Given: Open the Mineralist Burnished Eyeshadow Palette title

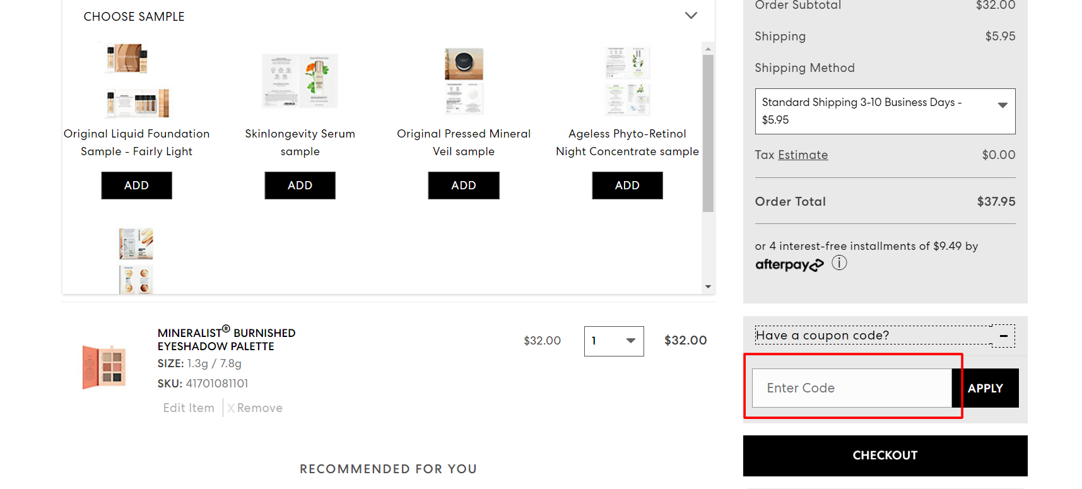Looking at the screenshot, I should pos(226,339).
